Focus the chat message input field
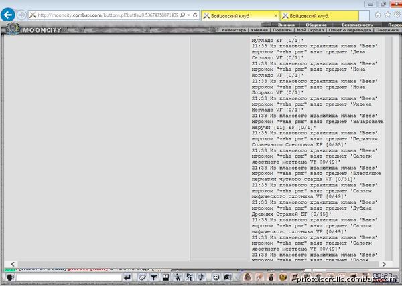This screenshot has width=402, height=286. (68, 277)
